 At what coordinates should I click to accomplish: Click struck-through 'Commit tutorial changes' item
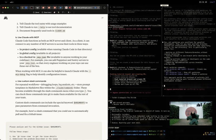(x=125, y=78)
